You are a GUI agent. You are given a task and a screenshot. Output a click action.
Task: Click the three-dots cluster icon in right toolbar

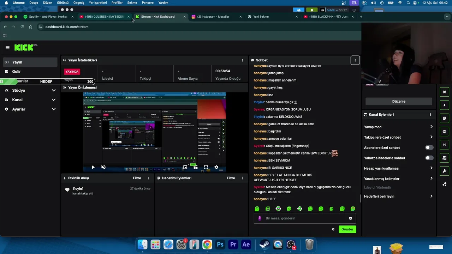[x=444, y=184]
